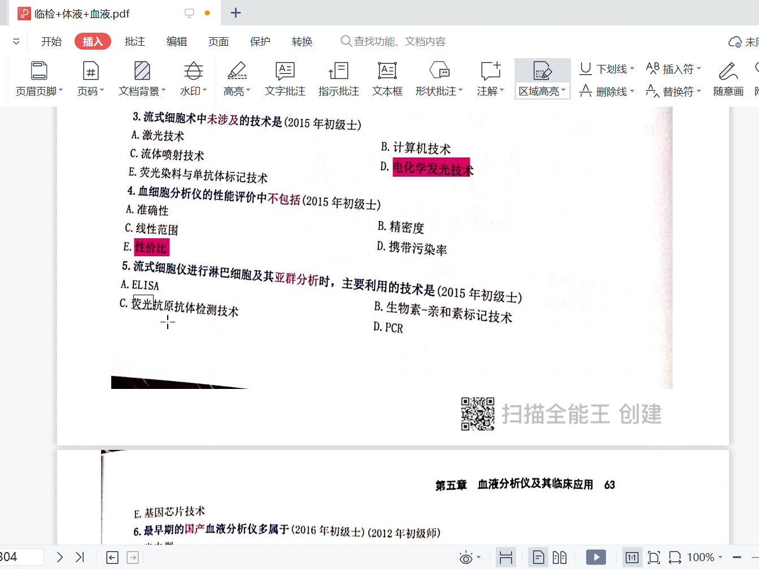Switch to the 批注 ribbon tab

(134, 41)
